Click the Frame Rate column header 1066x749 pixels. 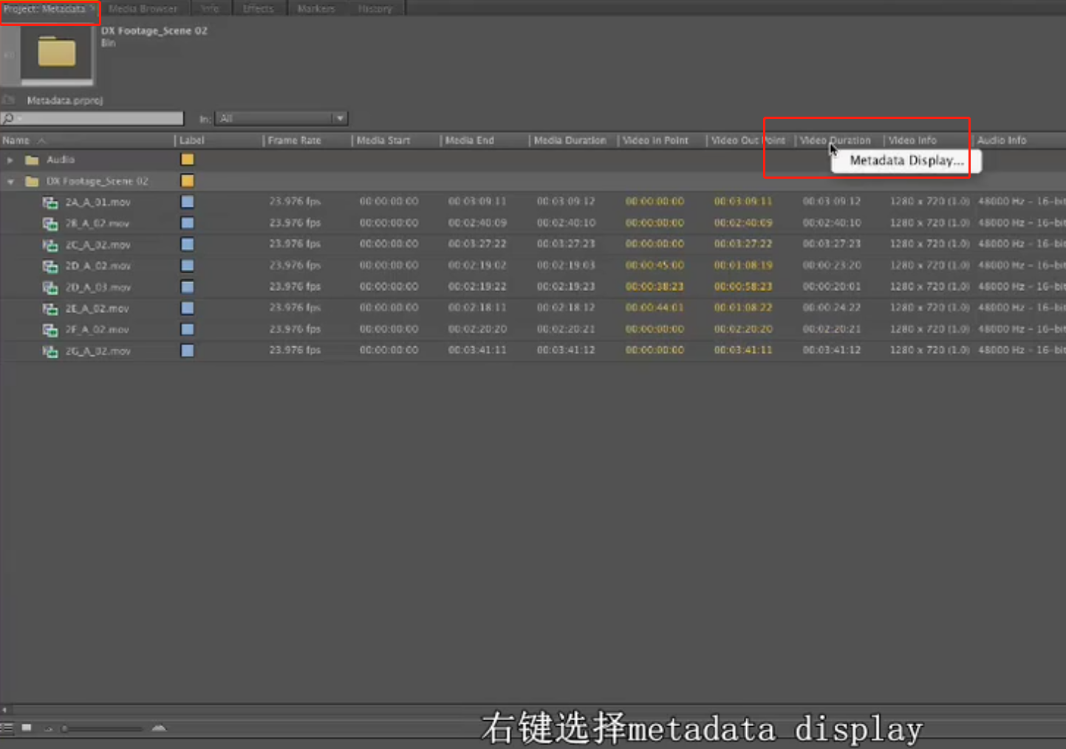click(x=294, y=140)
